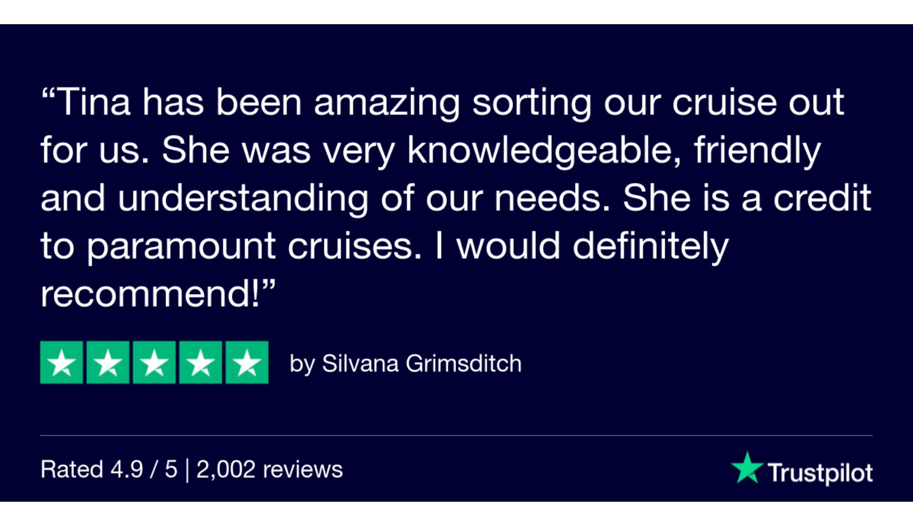Click the opening quotation mark before Tina
The image size is (913, 525).
pos(48,94)
